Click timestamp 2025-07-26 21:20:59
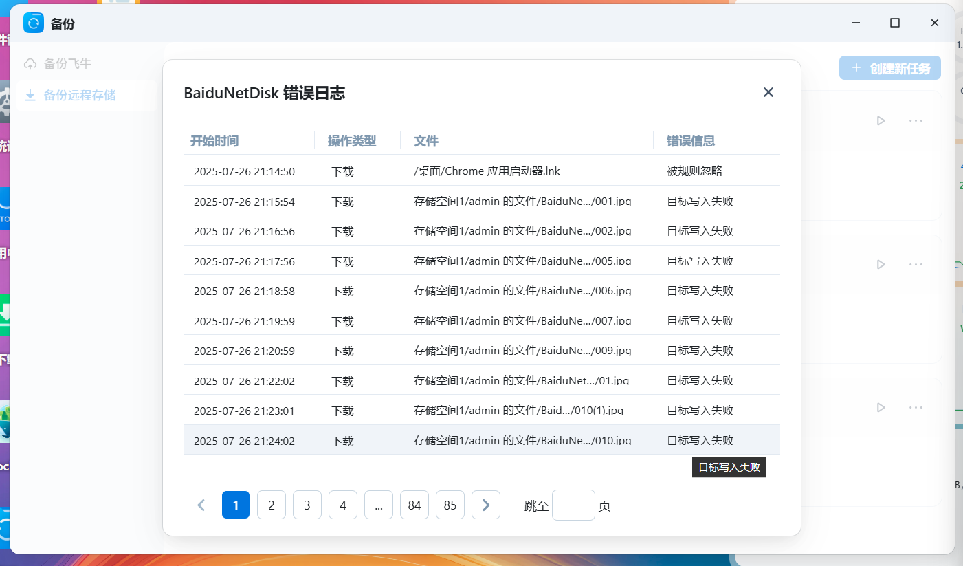 (x=244, y=351)
